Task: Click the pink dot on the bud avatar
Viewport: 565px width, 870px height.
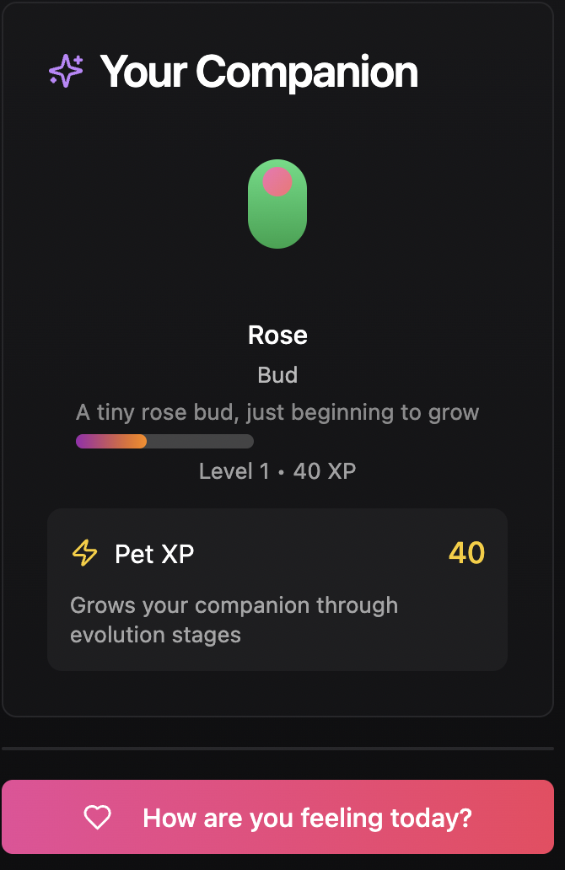Action: (x=277, y=182)
